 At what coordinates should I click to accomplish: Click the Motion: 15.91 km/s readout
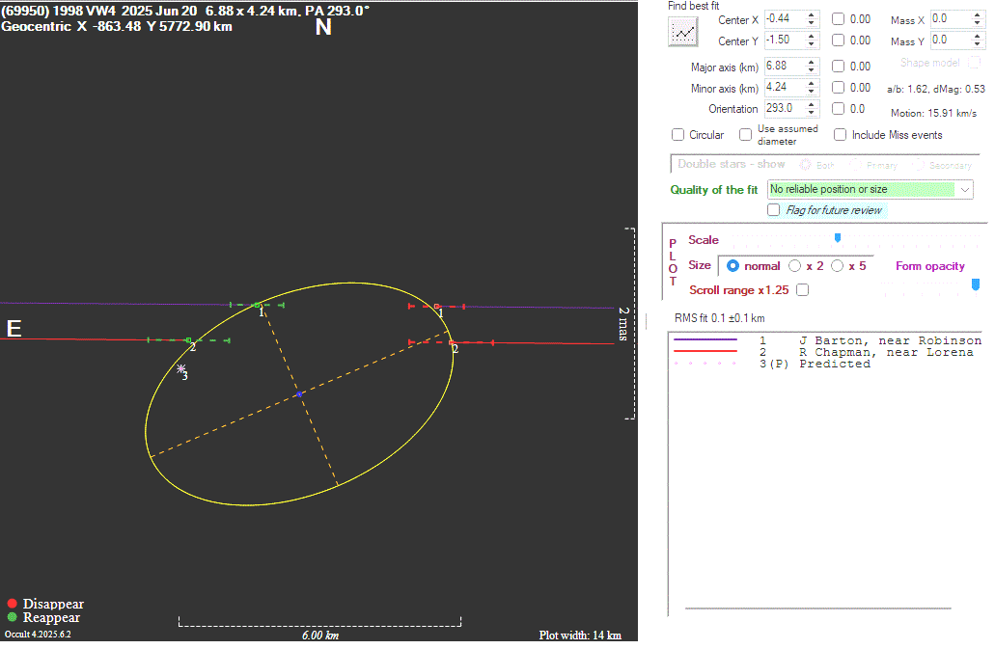[933, 114]
